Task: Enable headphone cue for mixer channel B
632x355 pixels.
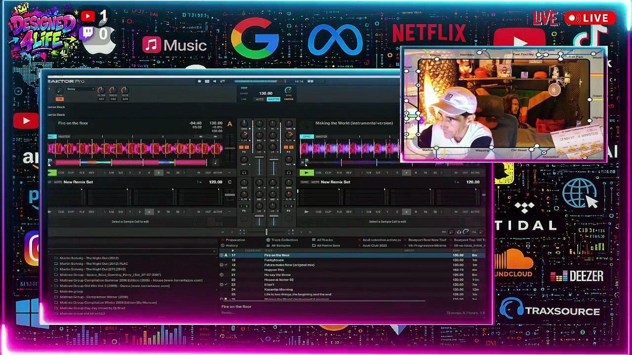Action: pos(289,173)
